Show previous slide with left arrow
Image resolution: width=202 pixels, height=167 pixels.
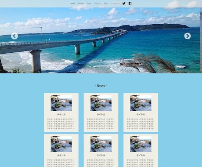pyautogui.click(x=14, y=36)
